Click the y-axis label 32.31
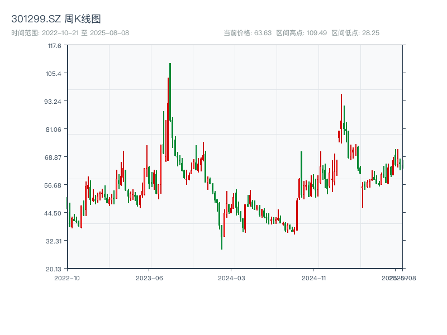The image size is (447, 335). 54,241
